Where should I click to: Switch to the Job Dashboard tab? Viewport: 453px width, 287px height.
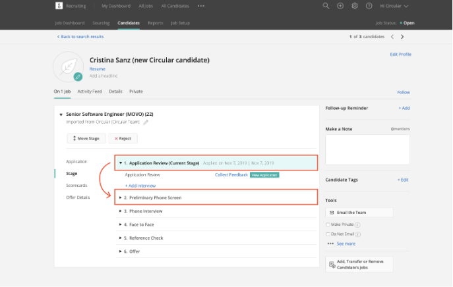70,23
